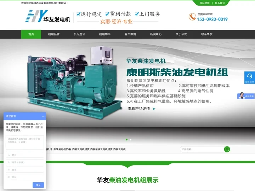Click the 西安发电机租赁 keyword link
The image size is (255, 191).
[81, 149]
